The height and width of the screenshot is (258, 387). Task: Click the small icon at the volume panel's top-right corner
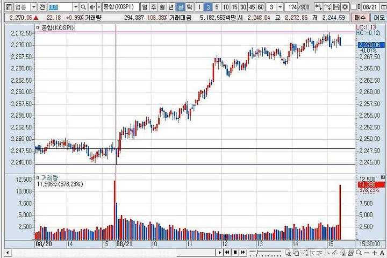point(383,177)
